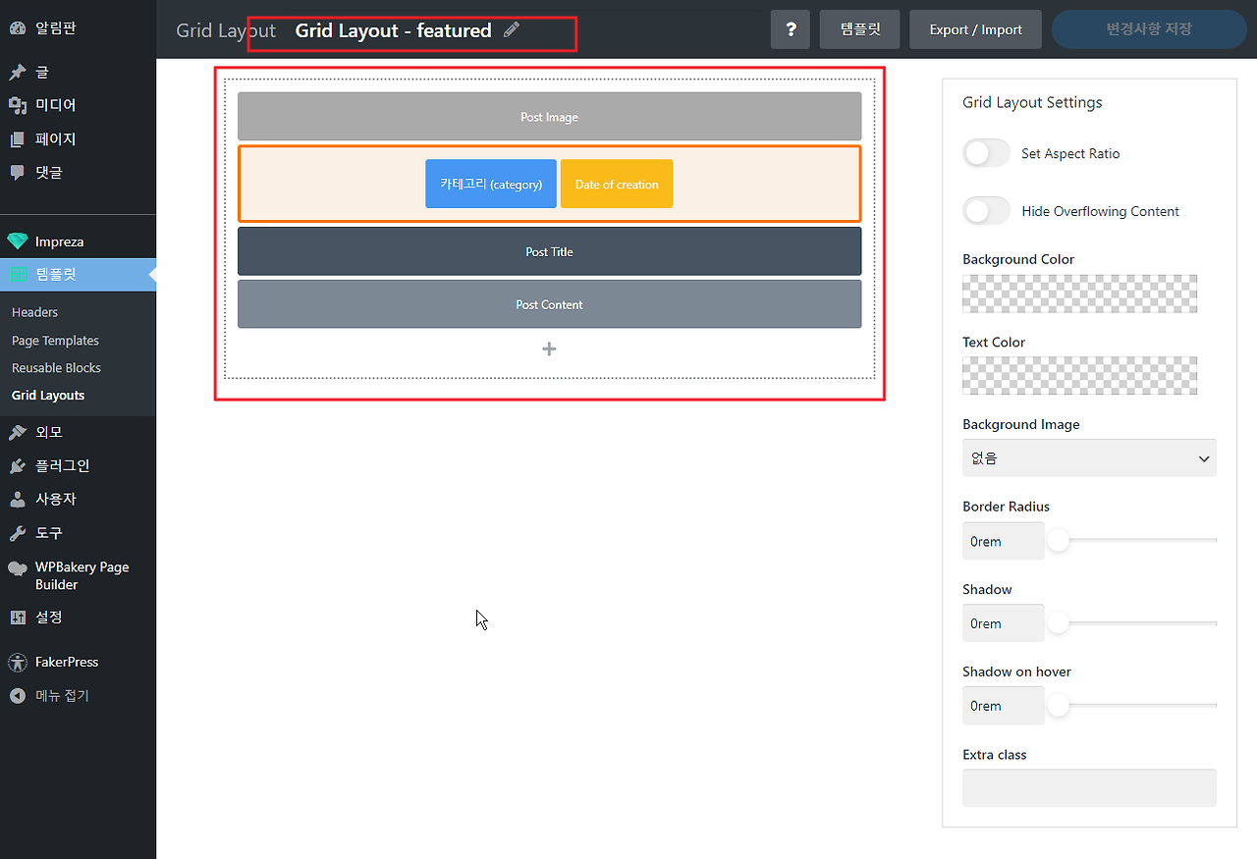This screenshot has width=1257, height=859.
Task: Open the WPBakery Page Builder menu label
Action: coord(82,575)
